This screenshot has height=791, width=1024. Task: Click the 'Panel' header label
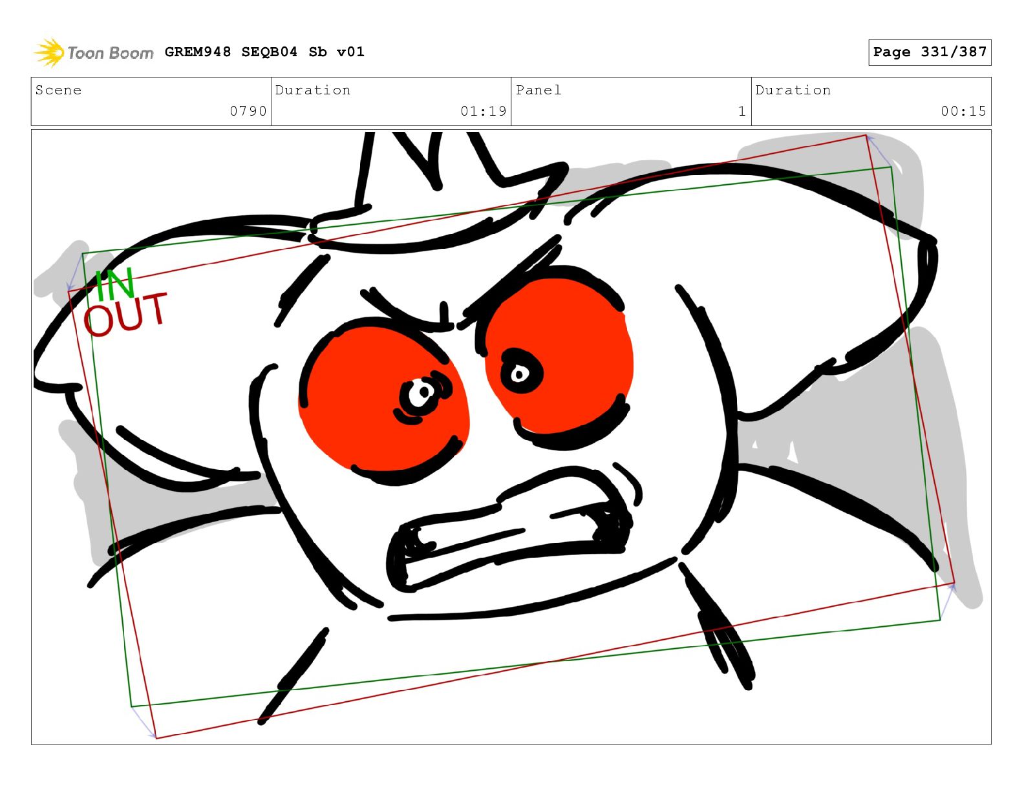tap(539, 90)
